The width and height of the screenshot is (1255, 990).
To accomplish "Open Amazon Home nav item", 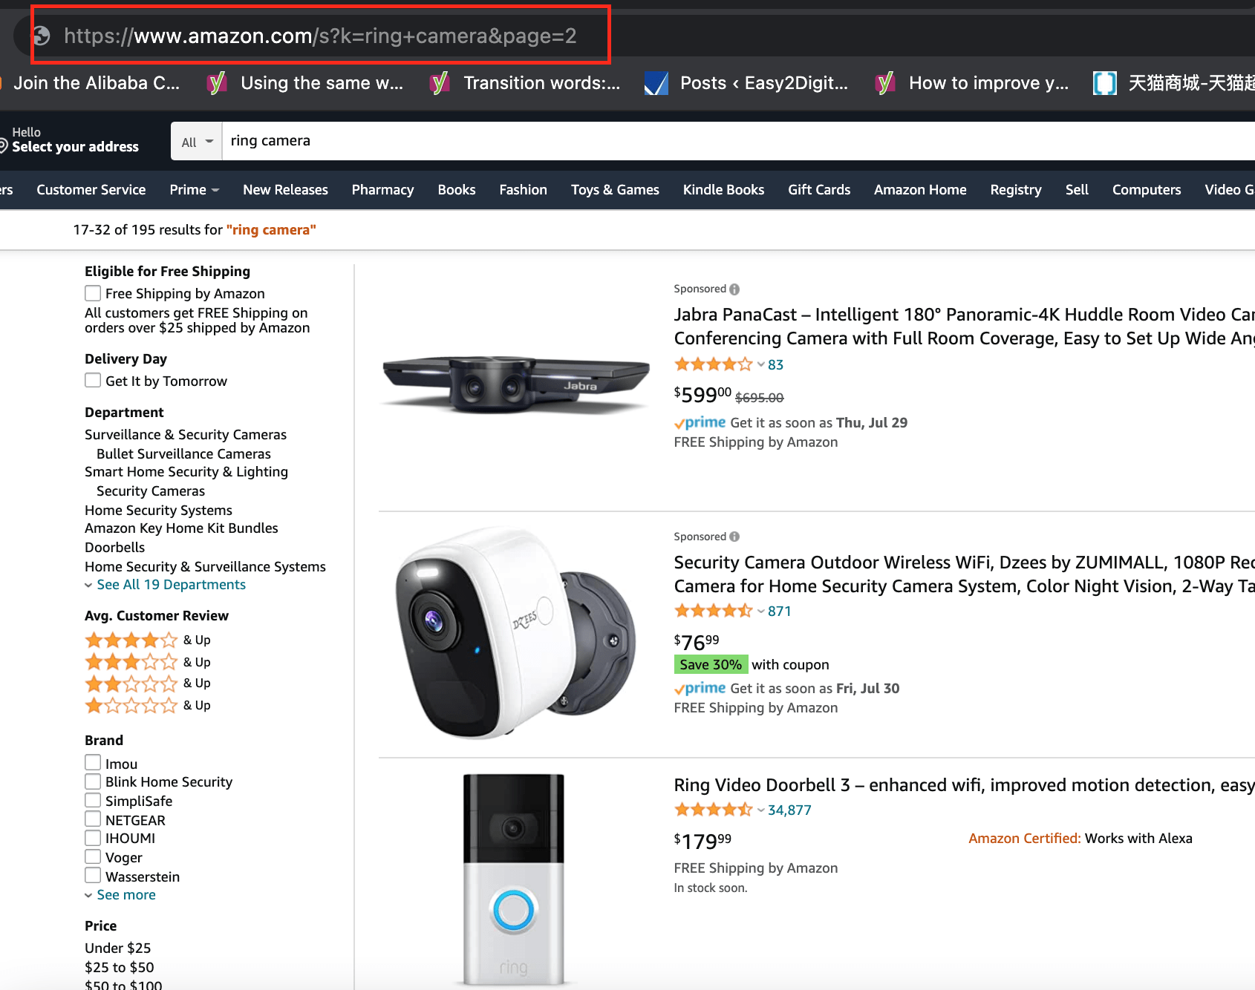I will [x=920, y=190].
